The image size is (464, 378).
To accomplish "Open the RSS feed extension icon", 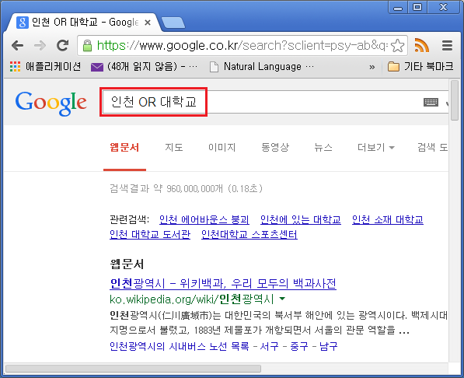I will (x=422, y=45).
